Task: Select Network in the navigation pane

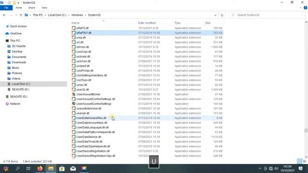Action: click(x=15, y=104)
